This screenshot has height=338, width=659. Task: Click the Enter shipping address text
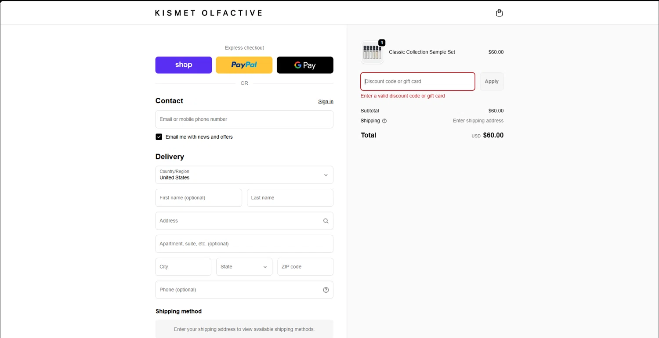[478, 121]
